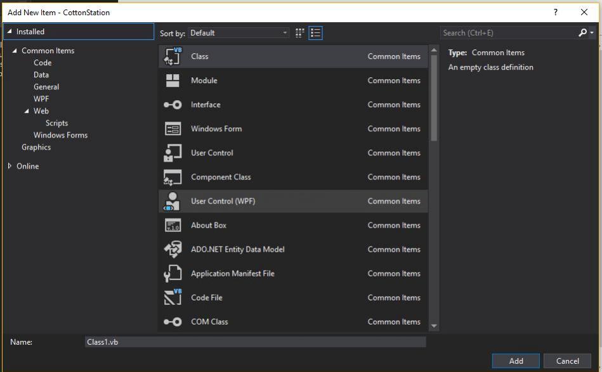
Task: Click the Add button
Action: pyautogui.click(x=516, y=361)
